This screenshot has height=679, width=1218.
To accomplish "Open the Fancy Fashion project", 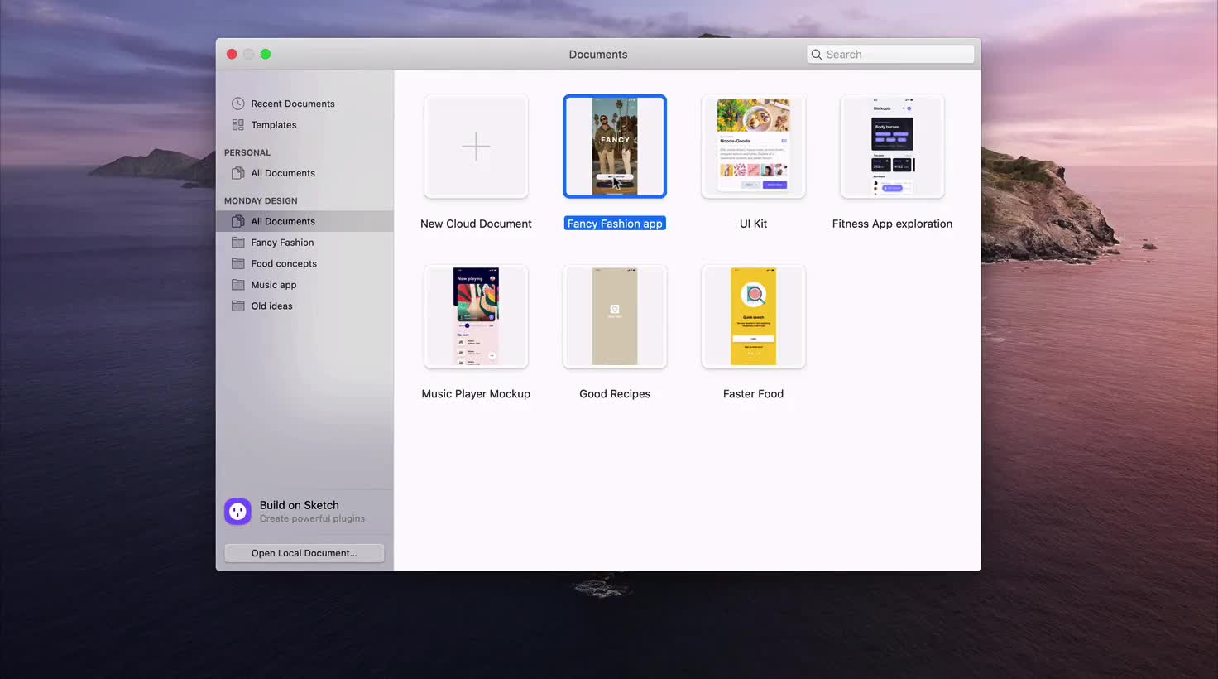I will [x=304, y=243].
